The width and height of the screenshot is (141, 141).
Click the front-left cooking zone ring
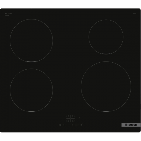(31, 90)
